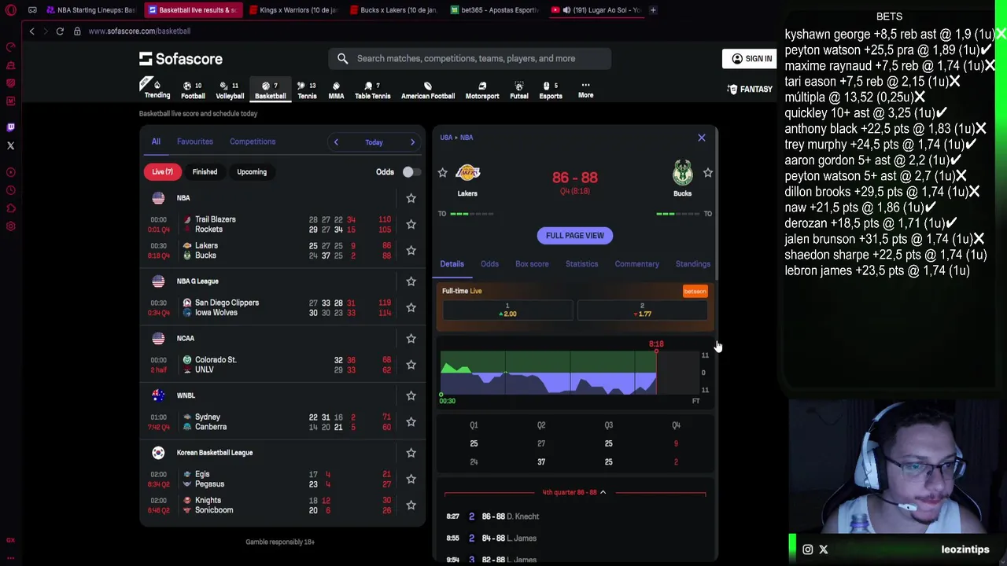Favourite Trail Blazers vs Rockets match
This screenshot has width=1007, height=566.
click(411, 224)
